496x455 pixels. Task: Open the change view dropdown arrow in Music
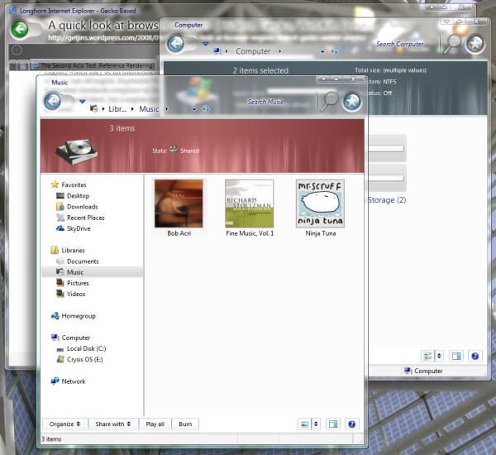(x=315, y=424)
